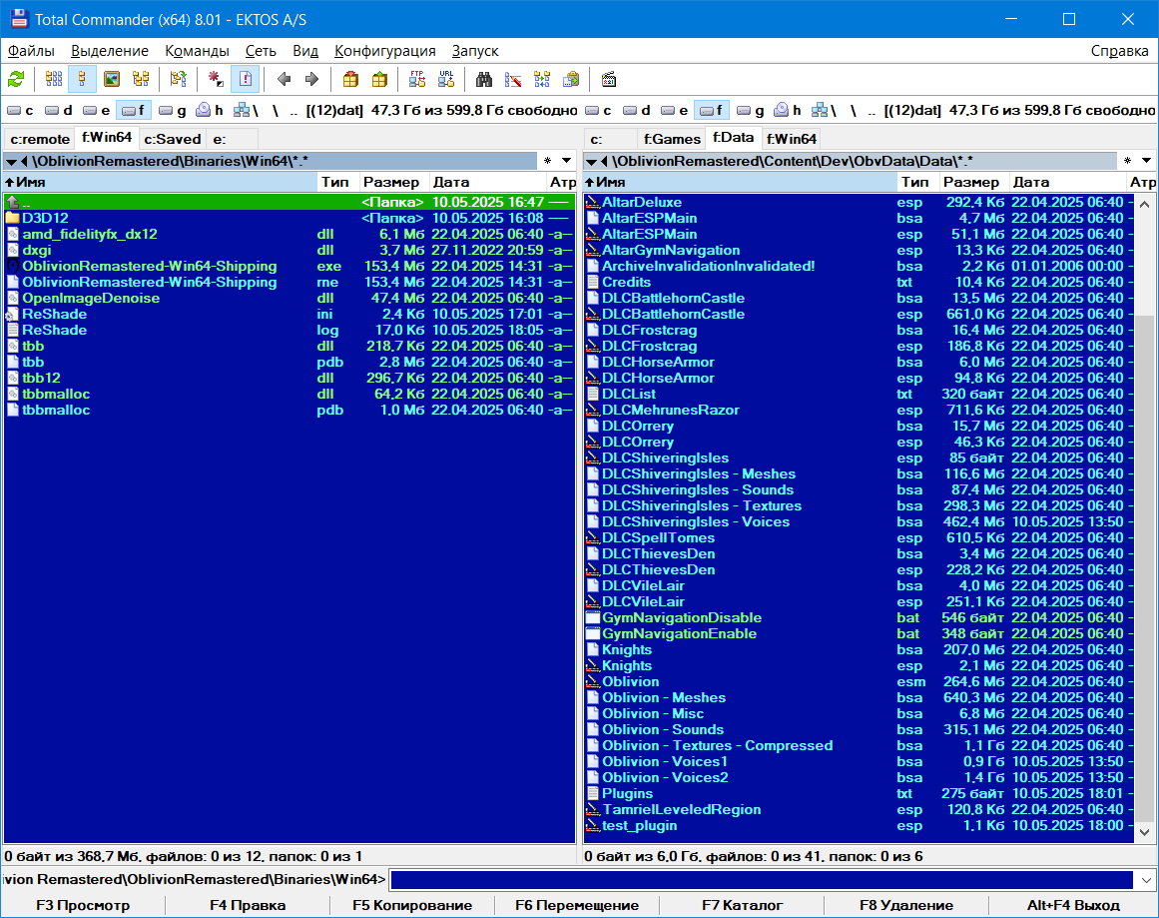Viewport: 1159px width, 918px height.
Task: Show the directory tree view icon
Action: pyautogui.click(x=141, y=79)
